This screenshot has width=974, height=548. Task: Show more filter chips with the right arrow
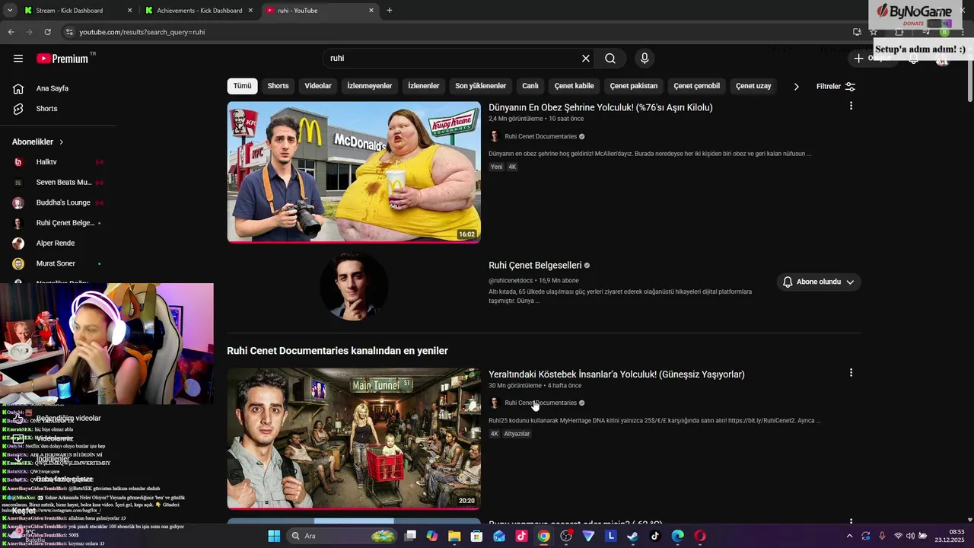[x=796, y=86]
